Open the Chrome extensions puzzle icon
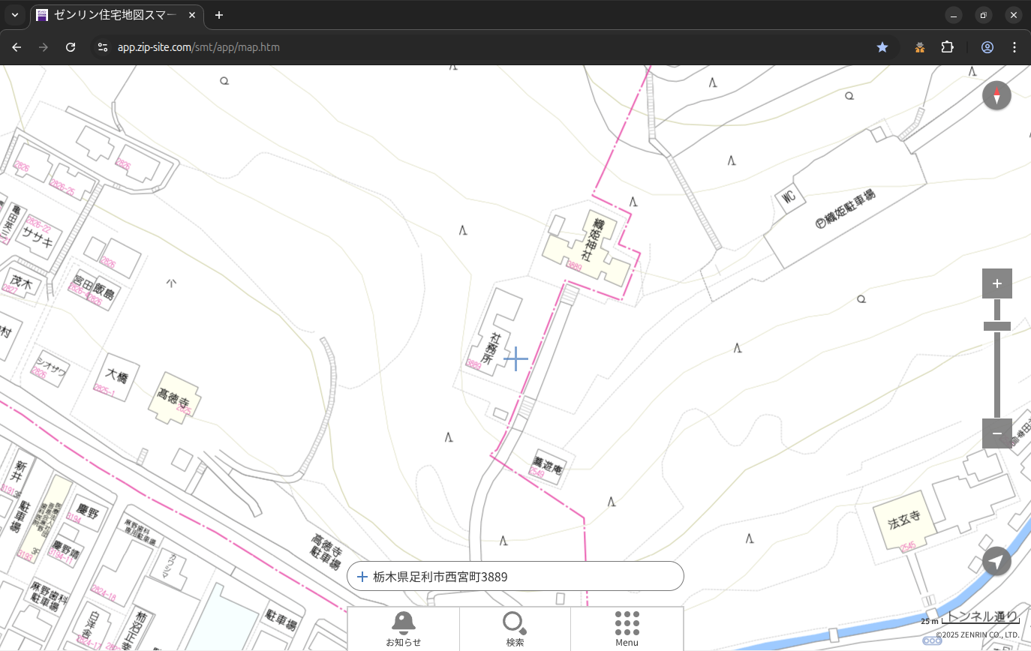Image resolution: width=1031 pixels, height=651 pixels. coord(947,47)
